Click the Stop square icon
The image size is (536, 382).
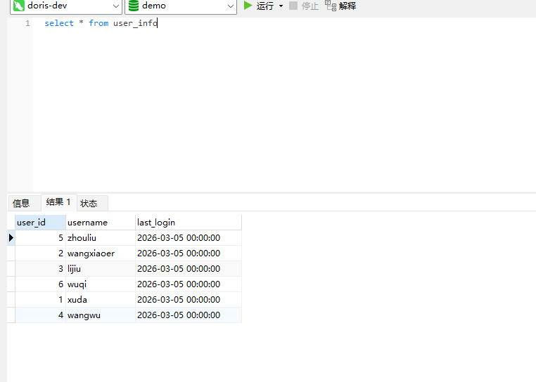(x=293, y=6)
